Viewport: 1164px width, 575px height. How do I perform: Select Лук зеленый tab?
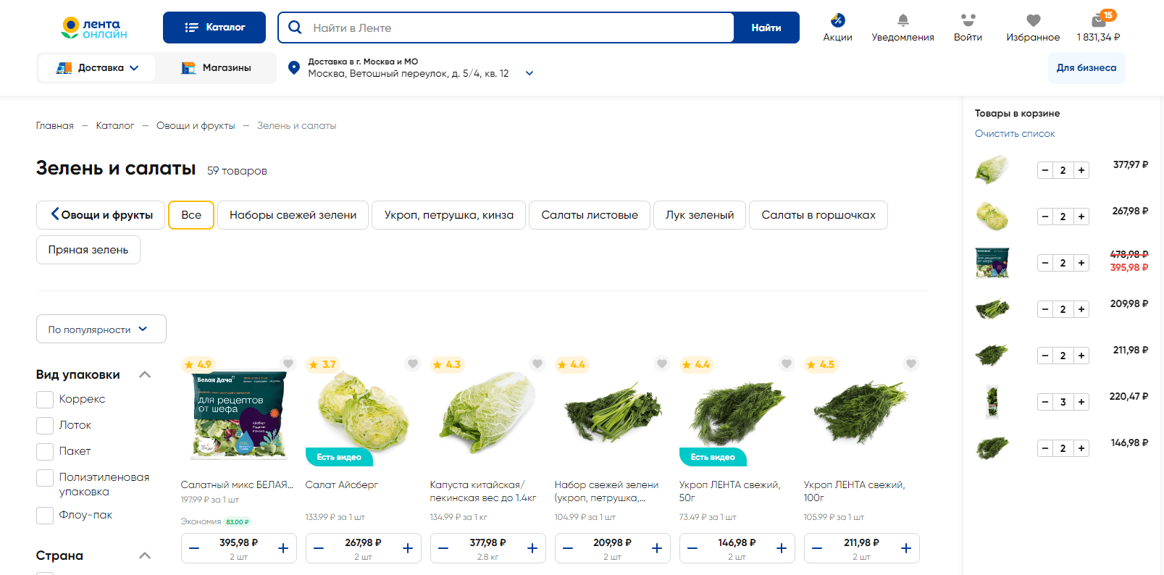tap(700, 215)
